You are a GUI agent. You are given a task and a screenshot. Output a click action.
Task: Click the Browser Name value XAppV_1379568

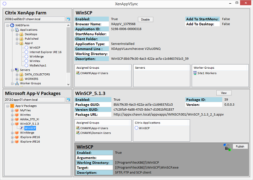[123, 24]
